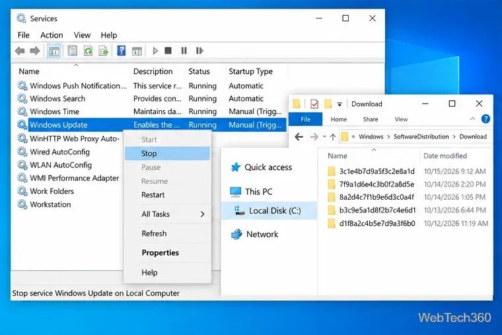Open Recent locations dropdown next to Forward arrow
Image resolution: width=502 pixels, height=335 pixels.
pyautogui.click(x=324, y=137)
